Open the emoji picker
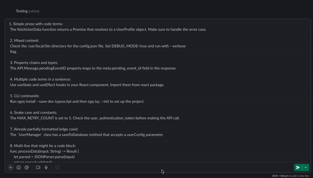313x178 pixels. tap(19, 167)
